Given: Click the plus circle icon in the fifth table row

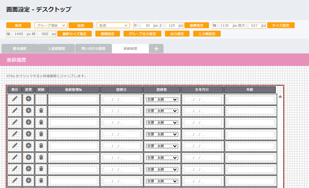Looking at the screenshot, I should [x=28, y=145].
